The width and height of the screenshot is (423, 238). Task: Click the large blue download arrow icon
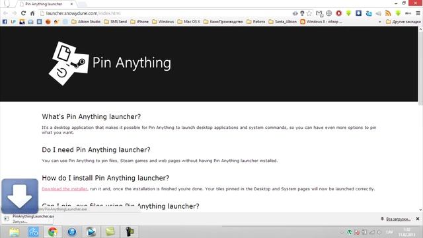20,196
